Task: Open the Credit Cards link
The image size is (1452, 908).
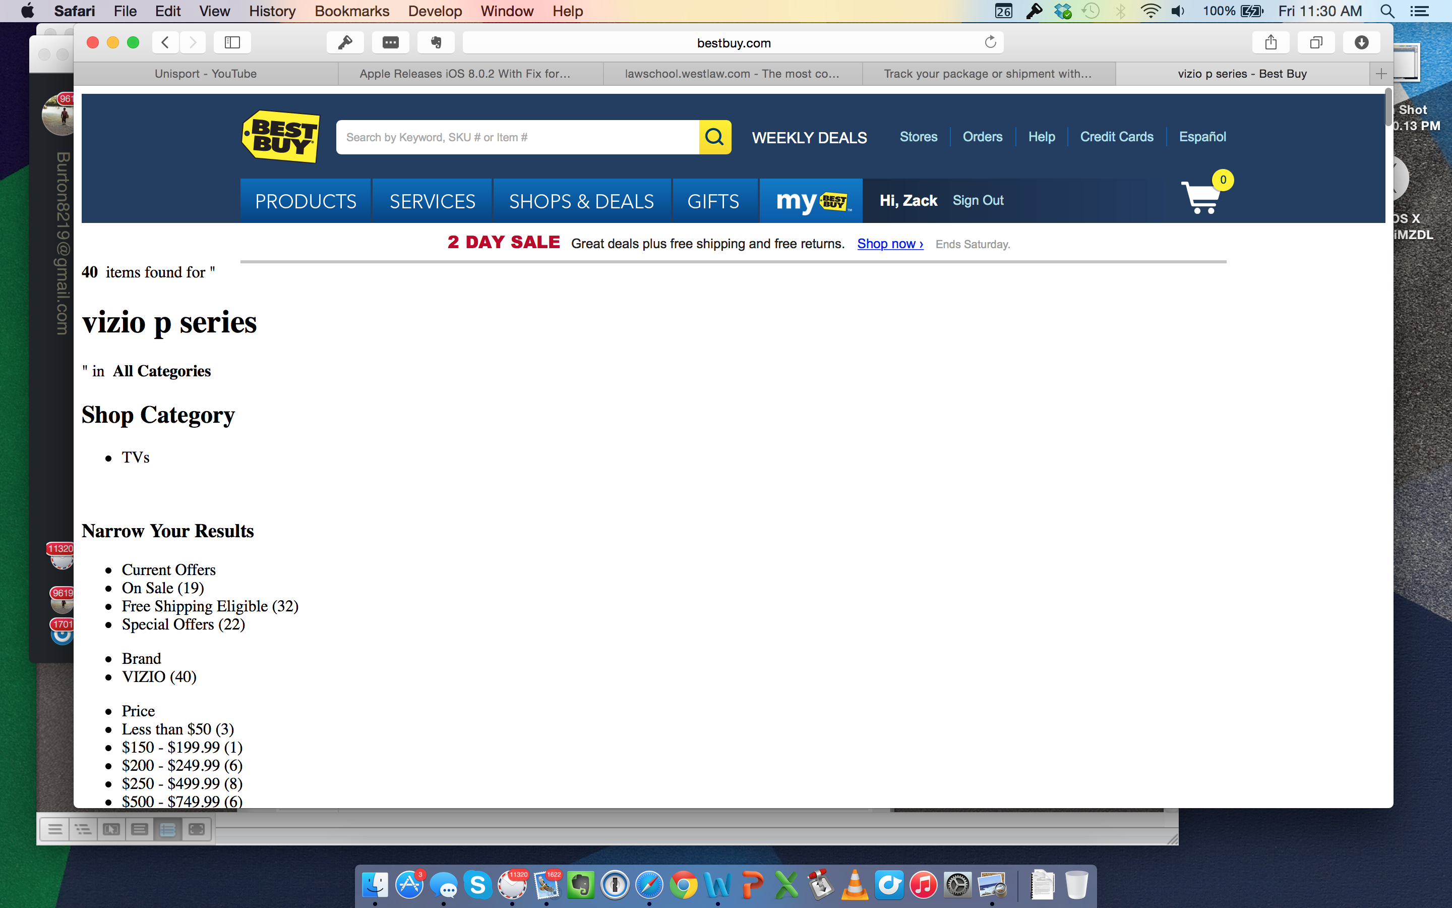Action: pyautogui.click(x=1117, y=137)
